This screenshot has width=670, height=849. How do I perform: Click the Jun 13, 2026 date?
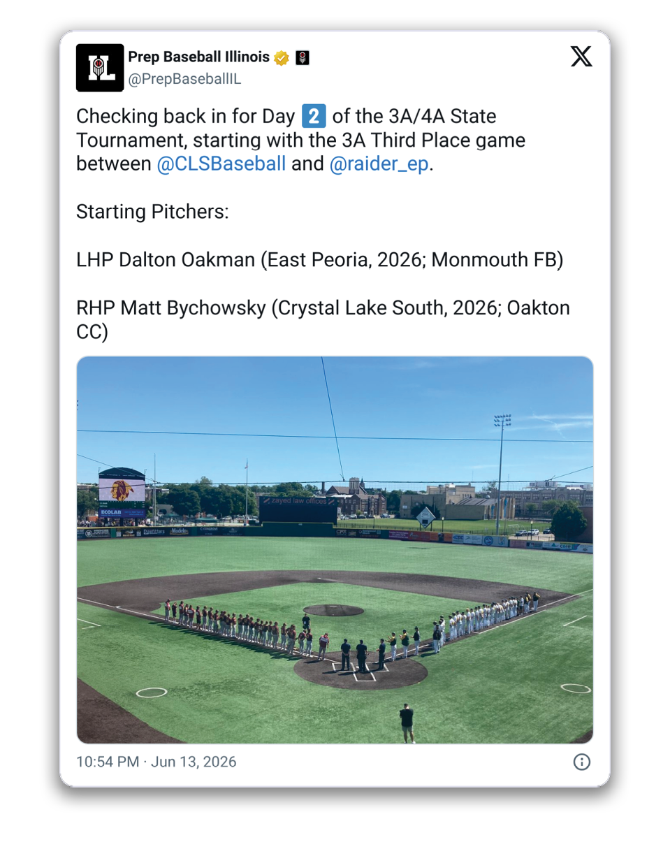pyautogui.click(x=194, y=762)
